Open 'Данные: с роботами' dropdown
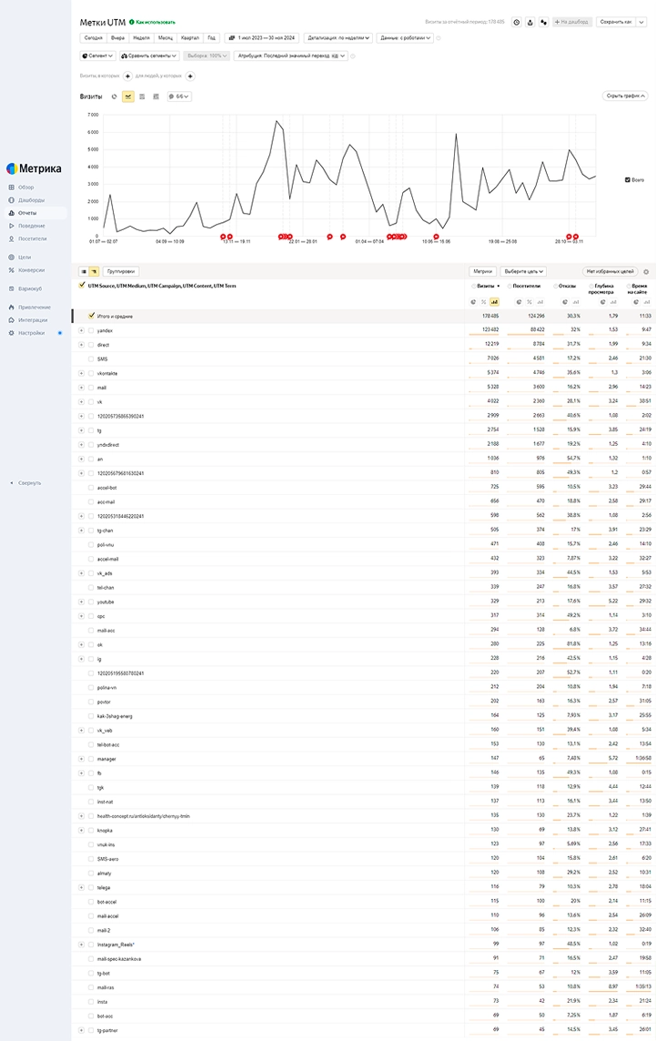This screenshot has height=1041, width=656. point(405,38)
